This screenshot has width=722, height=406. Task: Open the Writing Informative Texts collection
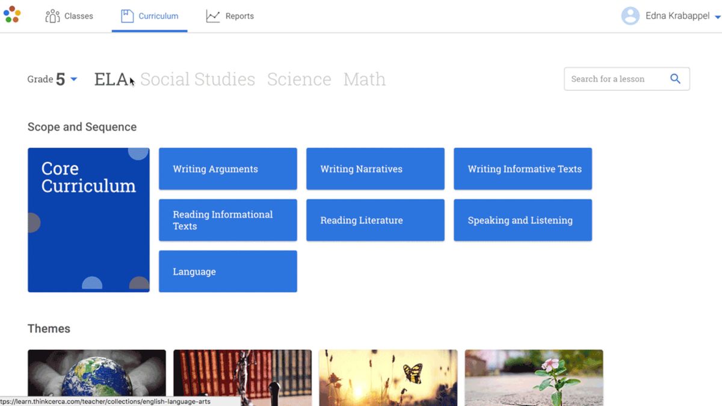pos(523,169)
